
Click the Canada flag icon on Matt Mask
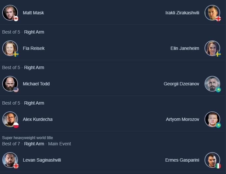point(16,19)
